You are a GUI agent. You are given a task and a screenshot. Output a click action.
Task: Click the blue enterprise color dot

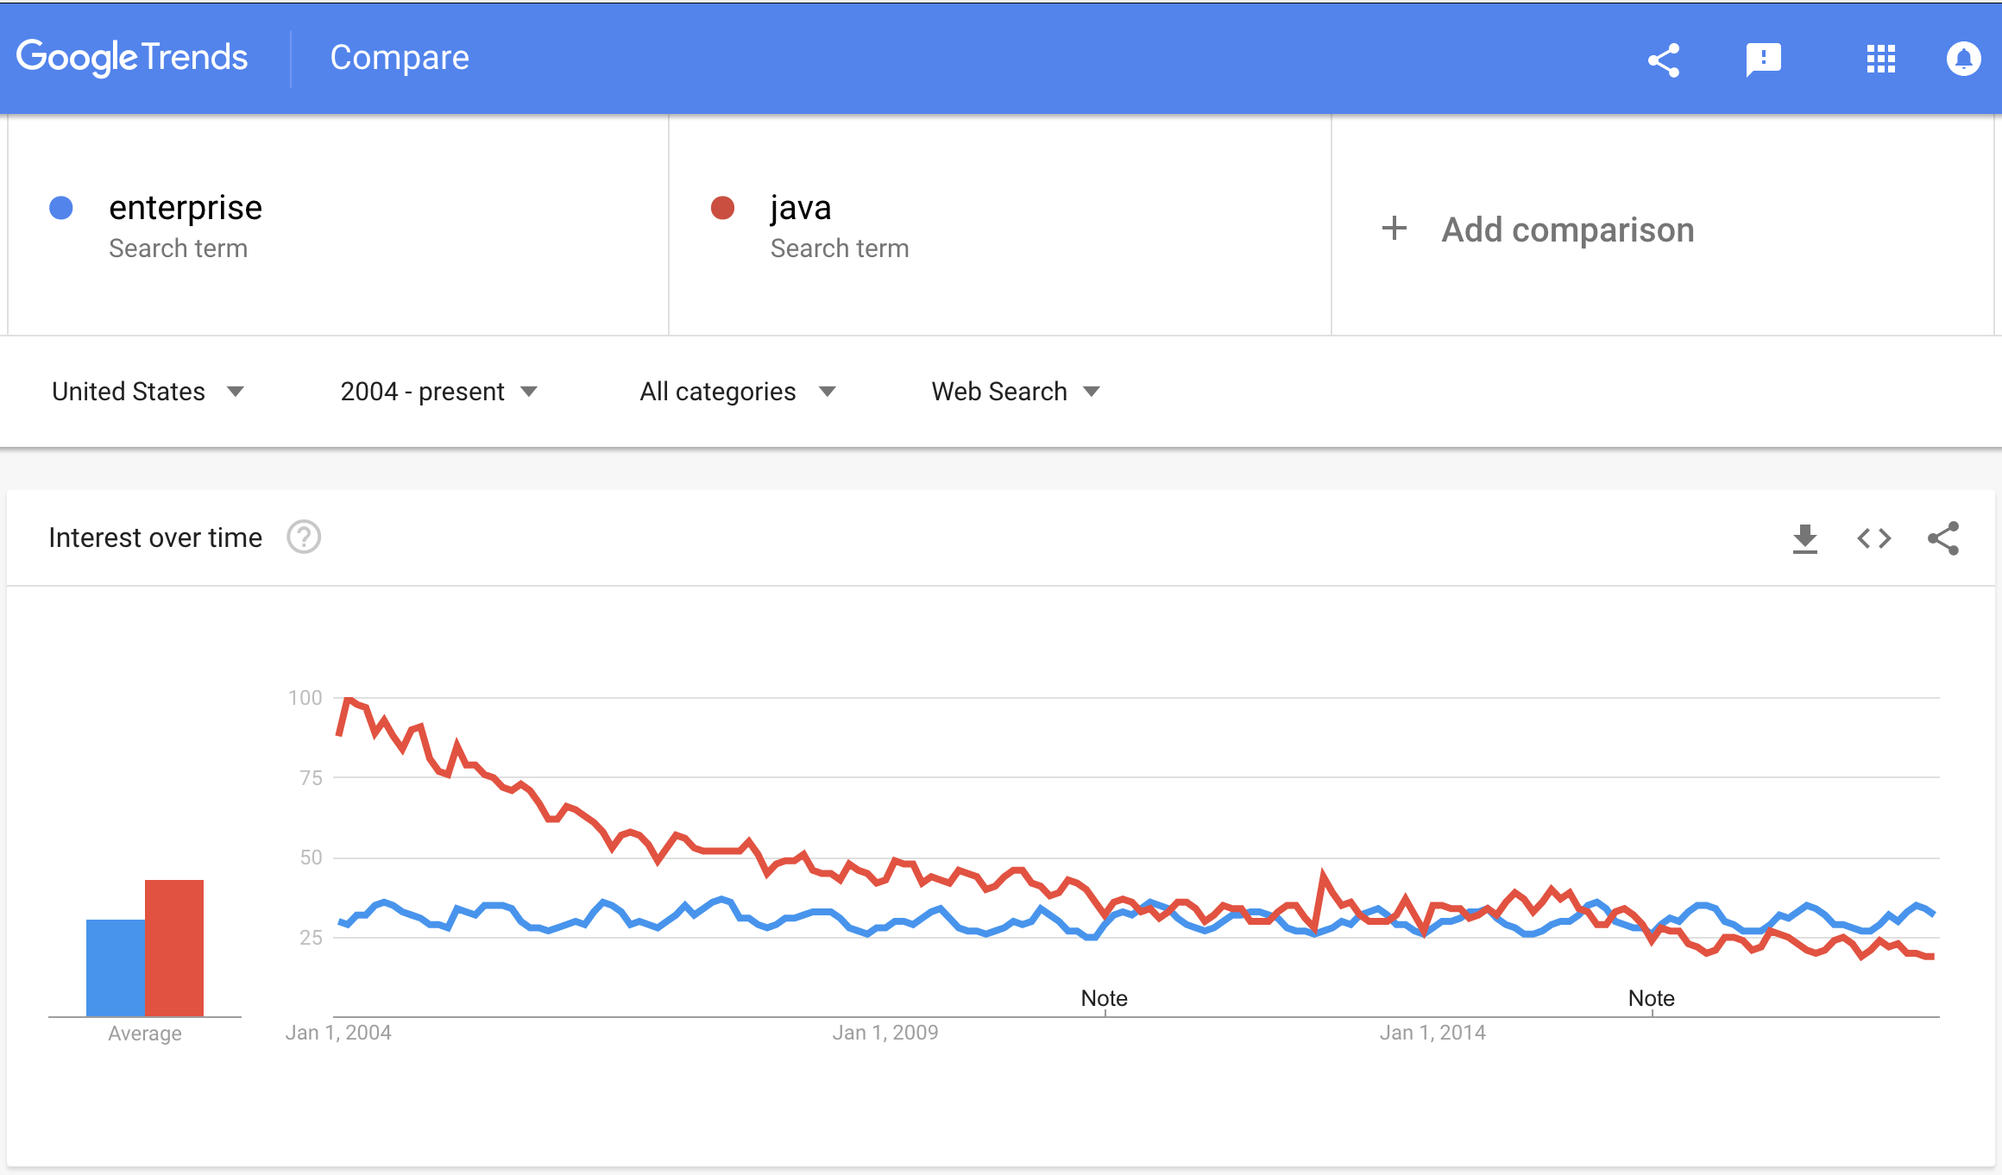[x=61, y=208]
